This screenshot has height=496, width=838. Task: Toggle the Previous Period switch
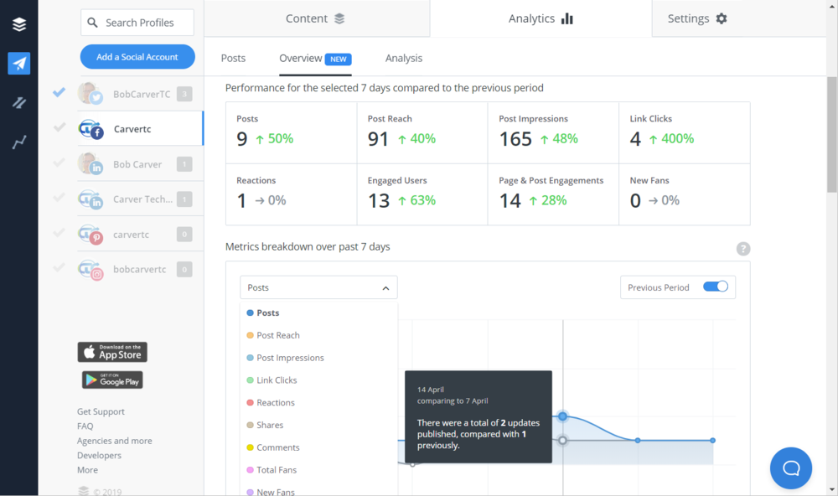(716, 287)
